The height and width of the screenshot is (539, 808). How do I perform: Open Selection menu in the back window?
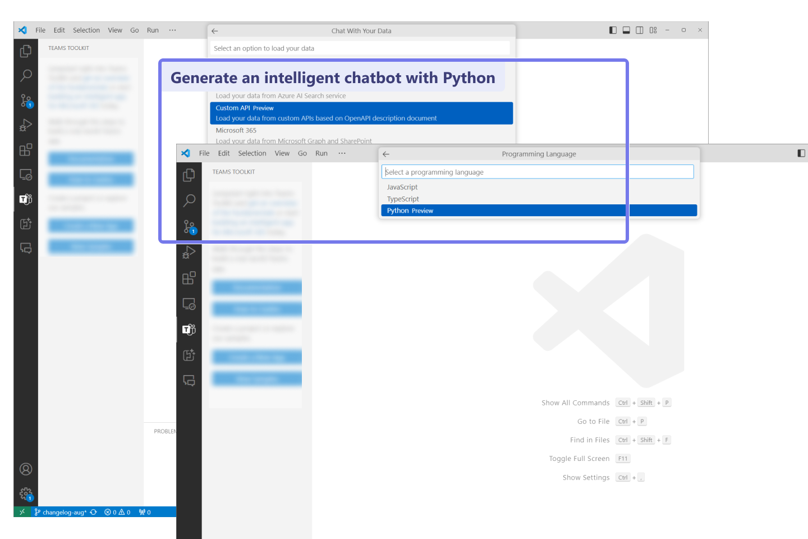86,30
